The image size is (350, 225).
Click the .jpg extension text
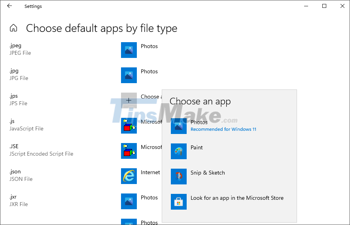click(x=14, y=71)
